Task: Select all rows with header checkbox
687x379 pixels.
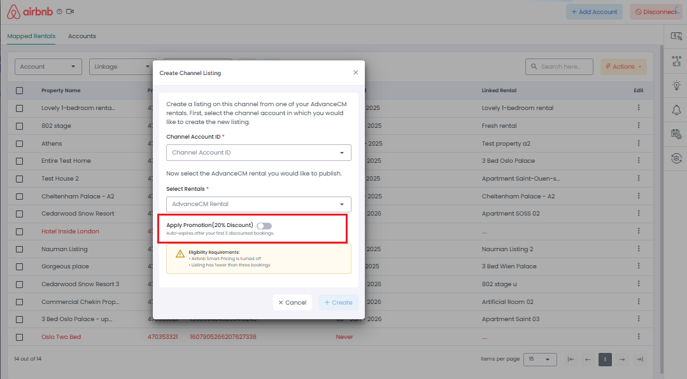Action: (x=19, y=90)
